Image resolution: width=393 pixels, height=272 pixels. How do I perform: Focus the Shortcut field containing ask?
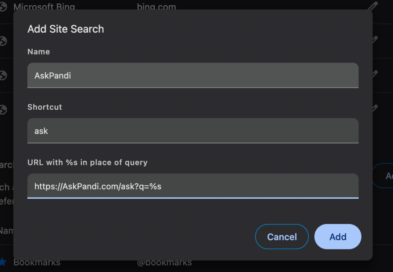[x=193, y=131]
